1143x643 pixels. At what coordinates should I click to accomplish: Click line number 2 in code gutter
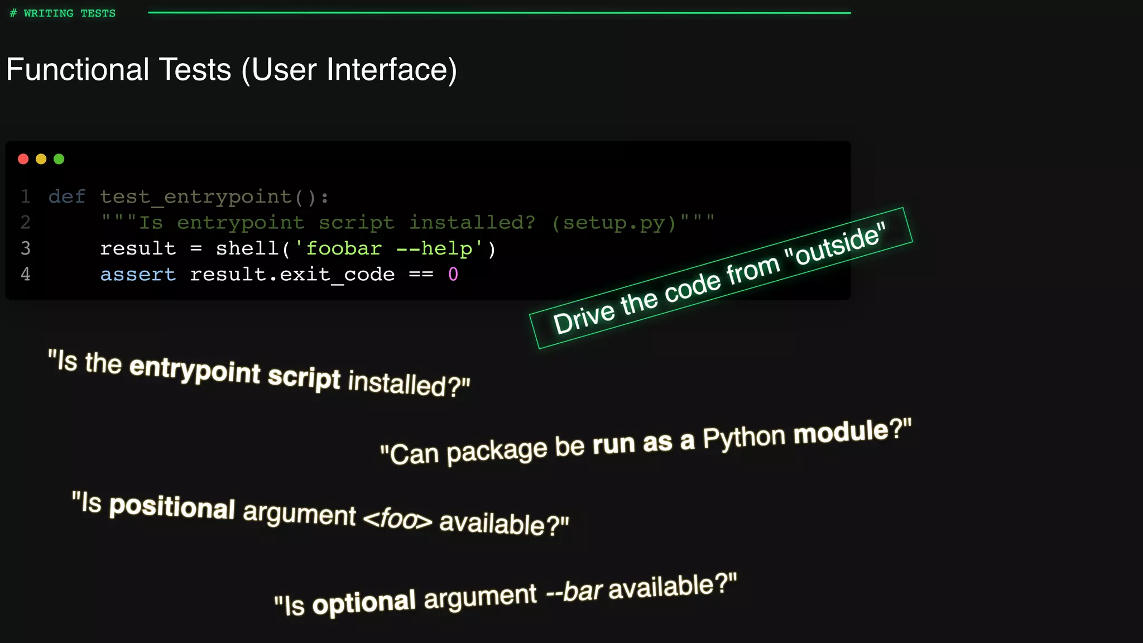coord(26,223)
